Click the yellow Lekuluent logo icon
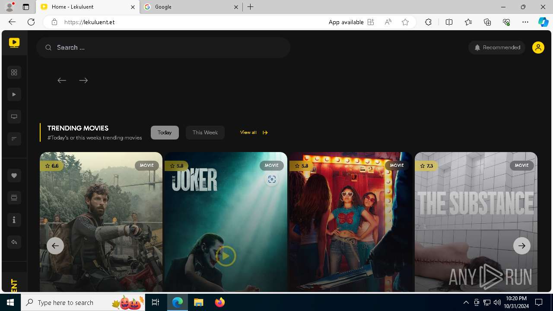Screen dimensions: 553x311 point(14,42)
